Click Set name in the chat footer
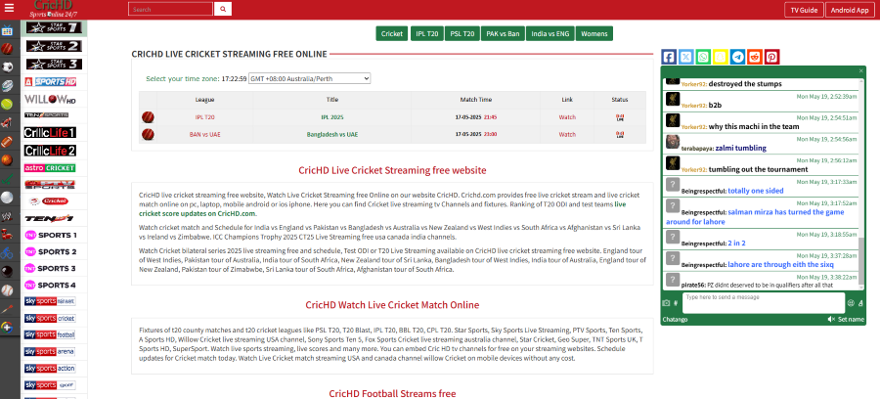 851,320
